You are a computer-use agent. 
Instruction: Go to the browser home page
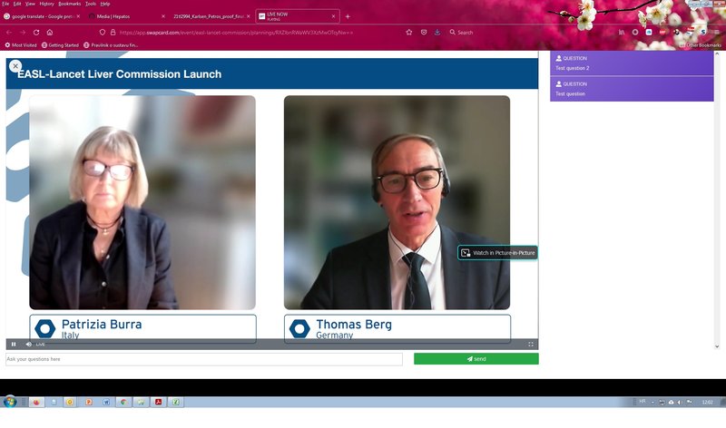(50, 33)
